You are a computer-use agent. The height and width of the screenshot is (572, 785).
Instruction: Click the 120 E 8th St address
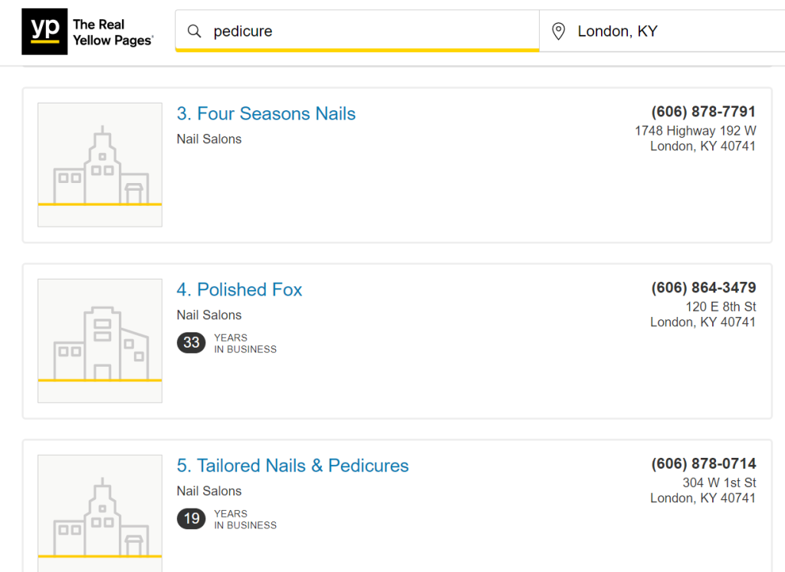(720, 307)
